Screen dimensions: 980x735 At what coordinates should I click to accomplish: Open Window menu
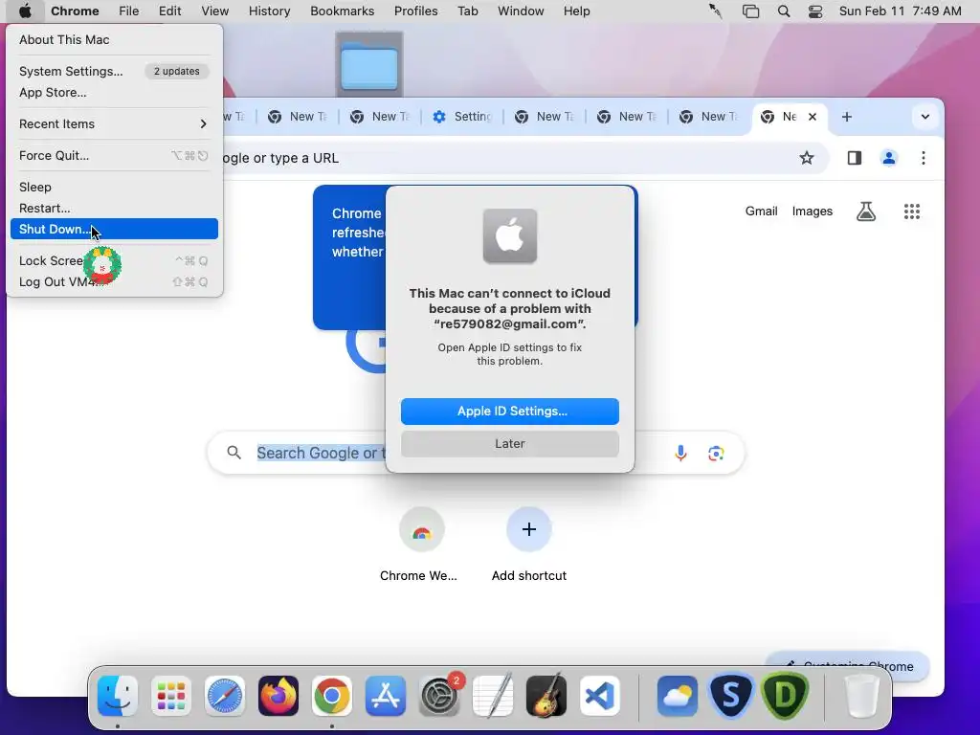tap(521, 11)
